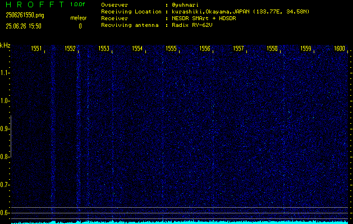
Task: Click the 1552 time marker
Action: [x=70, y=49]
